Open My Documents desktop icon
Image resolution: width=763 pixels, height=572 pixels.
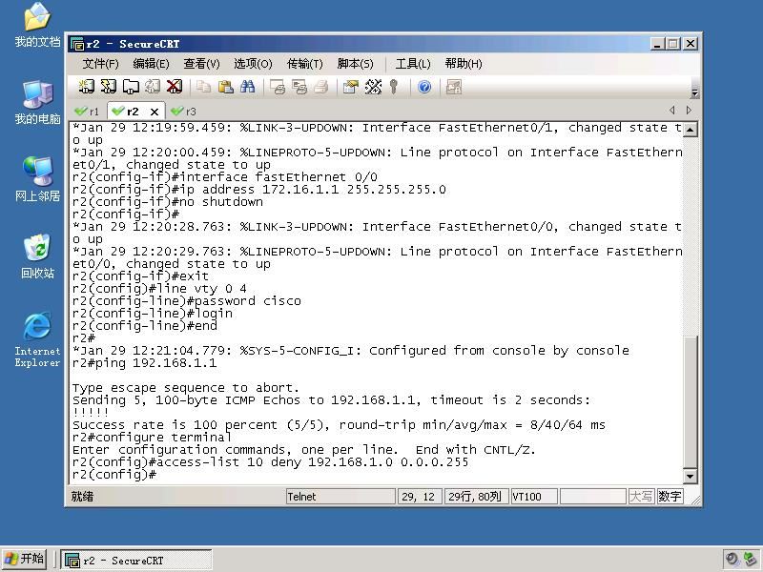coord(37,25)
